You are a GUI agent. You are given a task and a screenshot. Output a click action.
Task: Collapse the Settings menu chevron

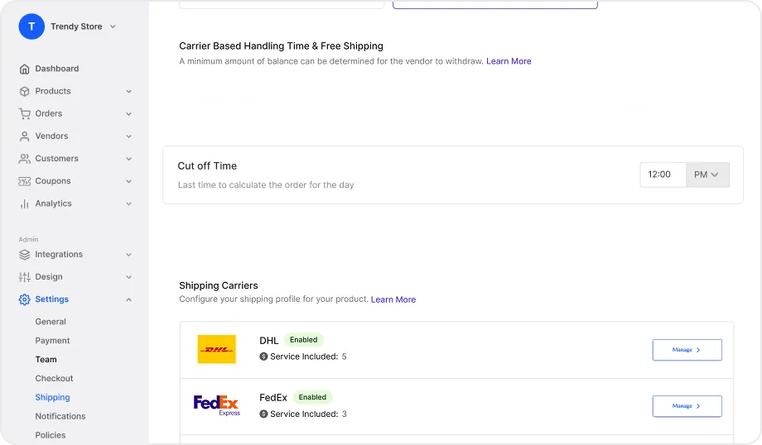pyautogui.click(x=128, y=300)
